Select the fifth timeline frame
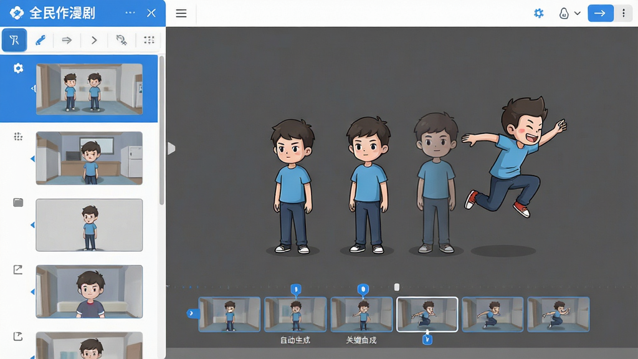This screenshot has height=359, width=638. [493, 314]
